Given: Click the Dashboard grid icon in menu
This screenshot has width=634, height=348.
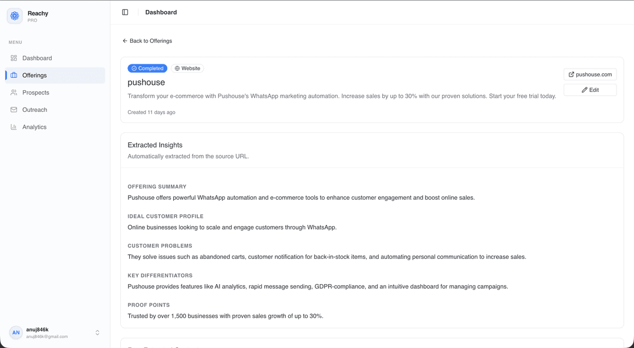Looking at the screenshot, I should (x=14, y=58).
